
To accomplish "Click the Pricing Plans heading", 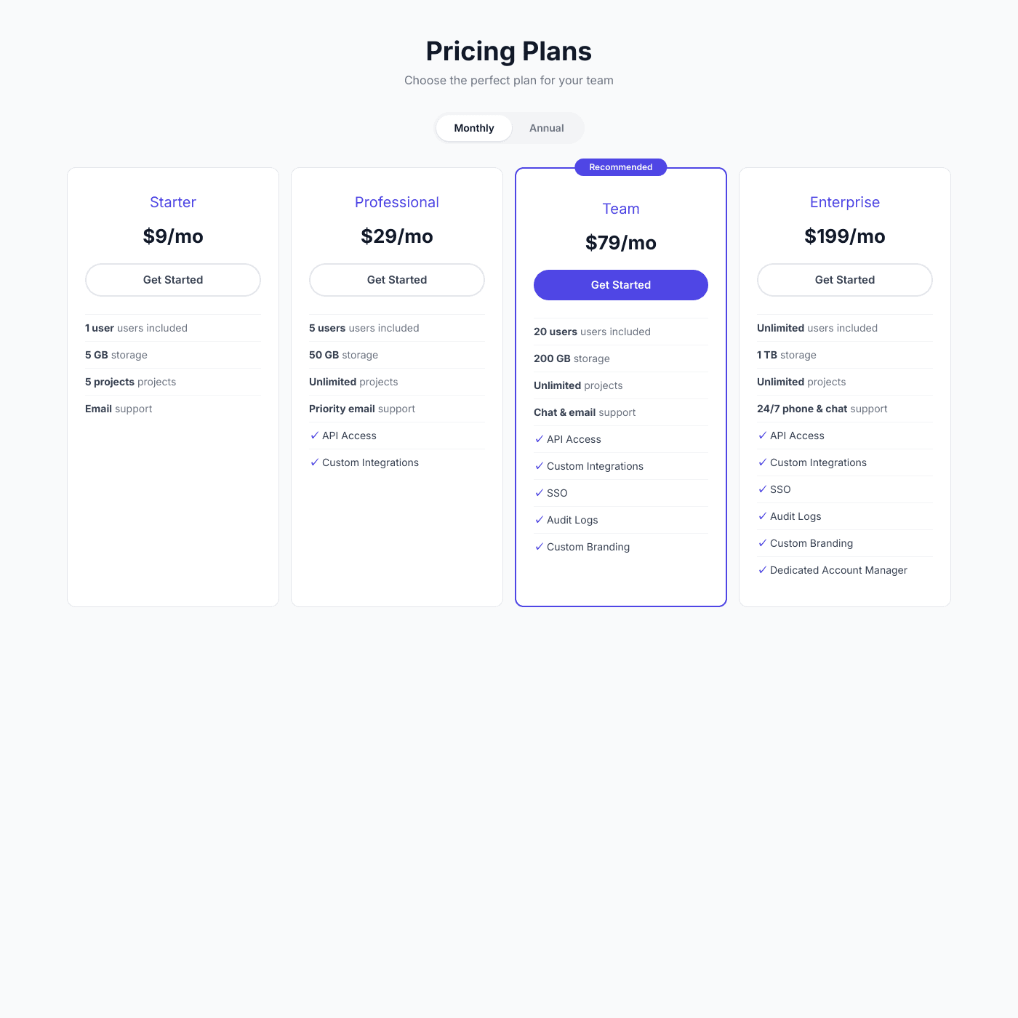I will click(x=509, y=51).
